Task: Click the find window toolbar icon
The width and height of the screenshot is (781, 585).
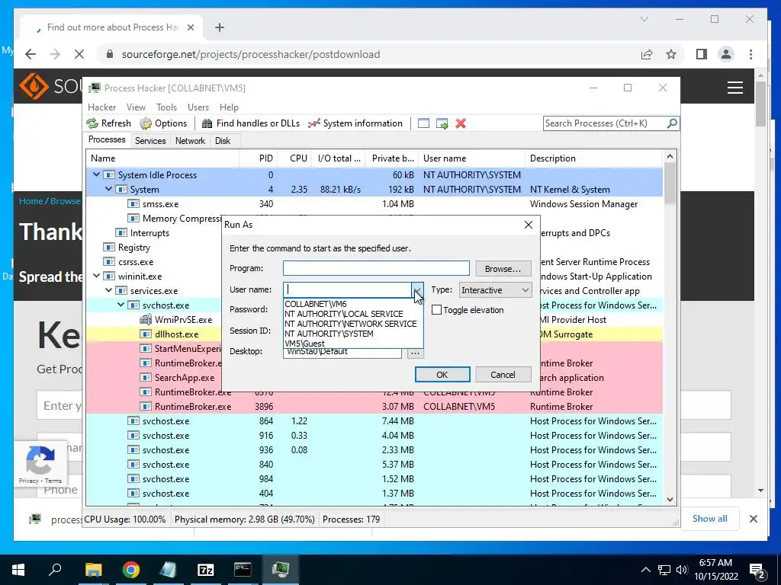Action: [x=423, y=123]
